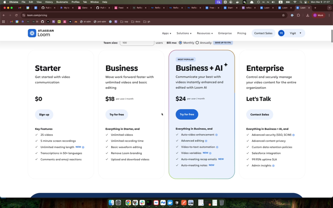This screenshot has height=208, width=333.
Task: Open the prd-adm bookmark
Action: click(x=100, y=22)
